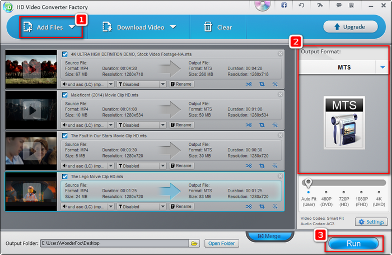Screen dimensions: 392x255
Task: Click the scissors cut icon for 4K ULTRA video
Action: [x=249, y=84]
